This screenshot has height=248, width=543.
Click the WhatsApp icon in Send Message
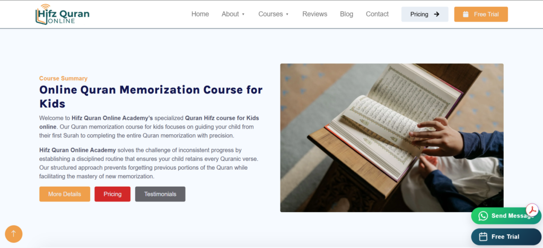[x=483, y=216]
